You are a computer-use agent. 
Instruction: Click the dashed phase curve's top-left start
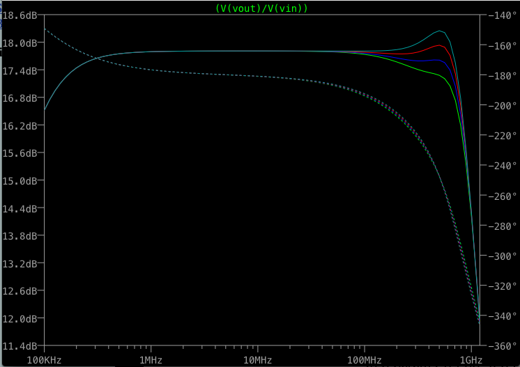point(45,29)
